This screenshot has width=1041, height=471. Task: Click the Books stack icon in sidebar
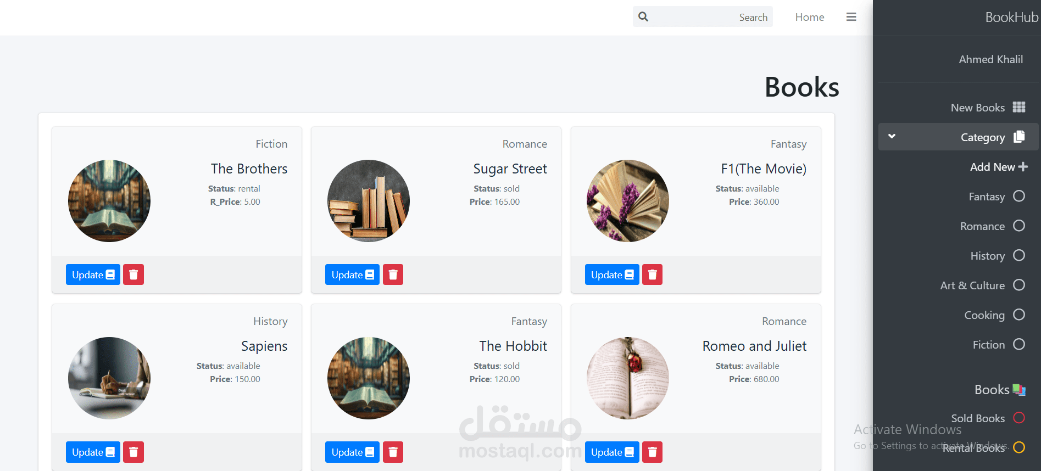[x=1019, y=390]
